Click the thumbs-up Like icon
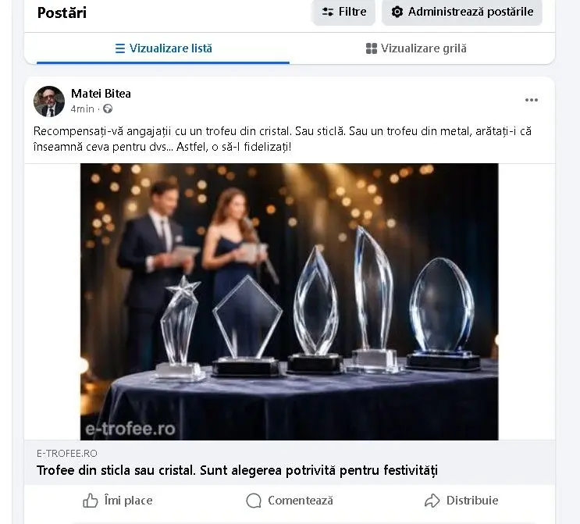 tap(91, 501)
